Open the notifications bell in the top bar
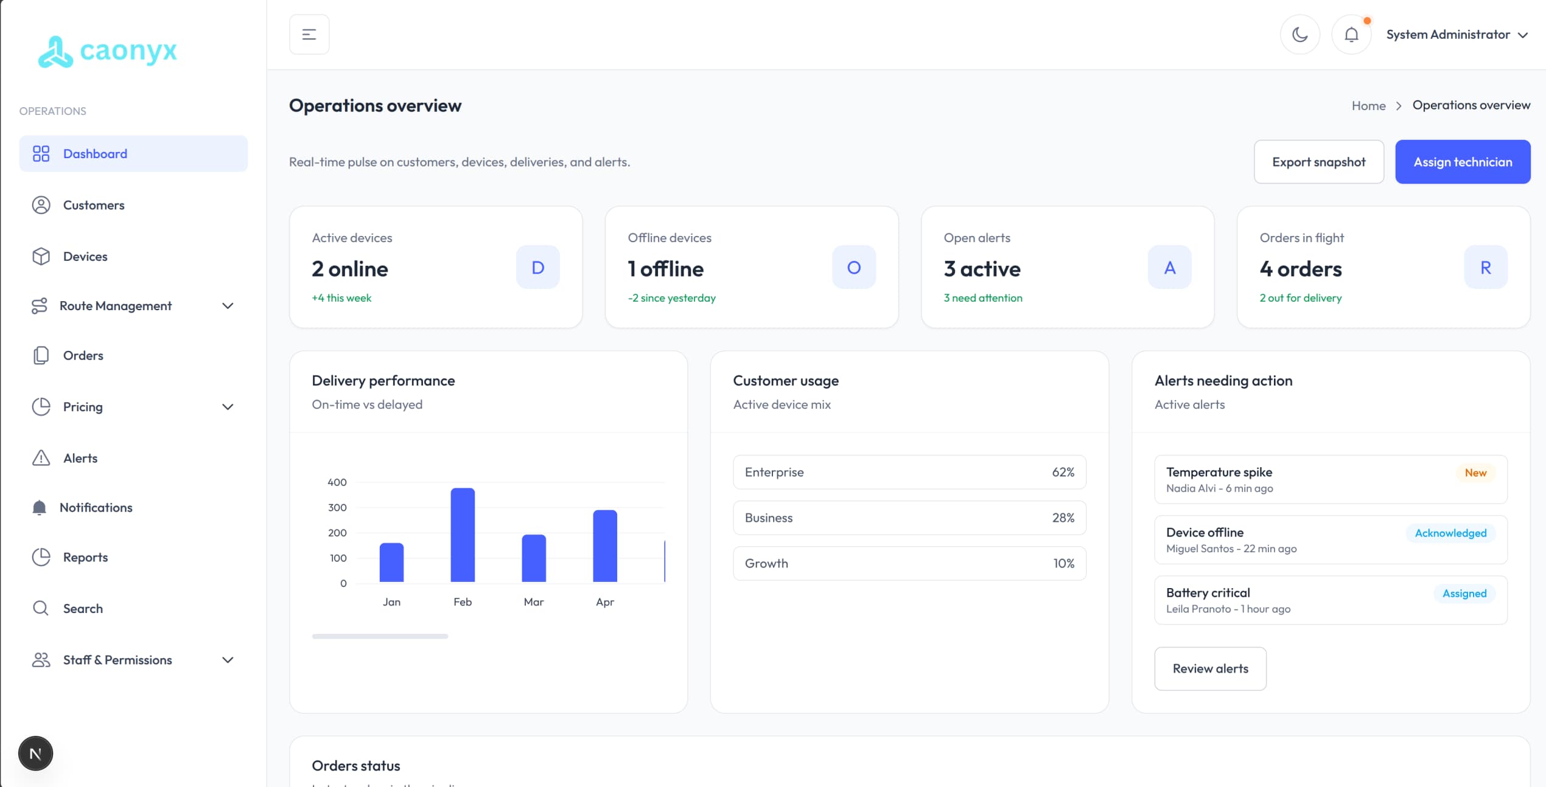 click(x=1351, y=34)
